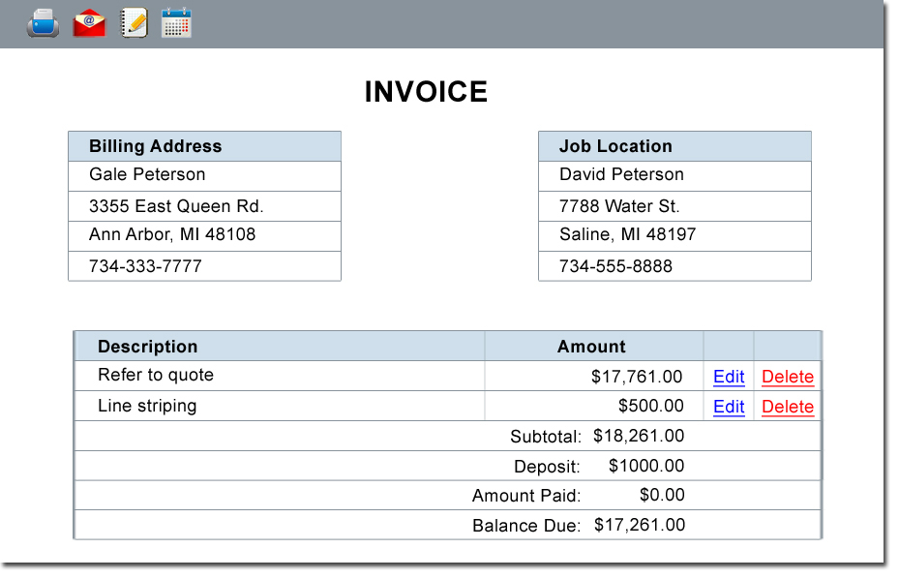Click the notepad with pencil icon

tap(135, 23)
